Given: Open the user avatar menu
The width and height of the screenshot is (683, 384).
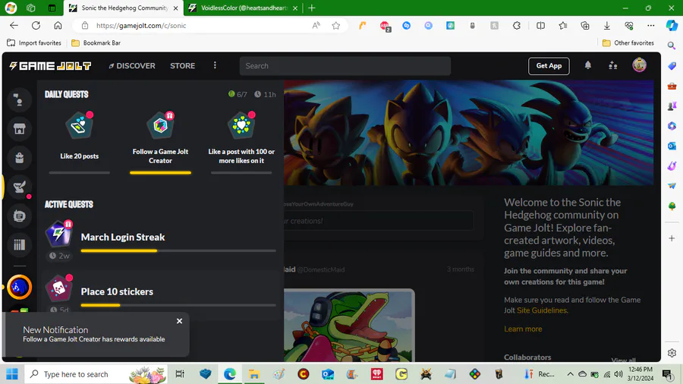Looking at the screenshot, I should tap(639, 65).
